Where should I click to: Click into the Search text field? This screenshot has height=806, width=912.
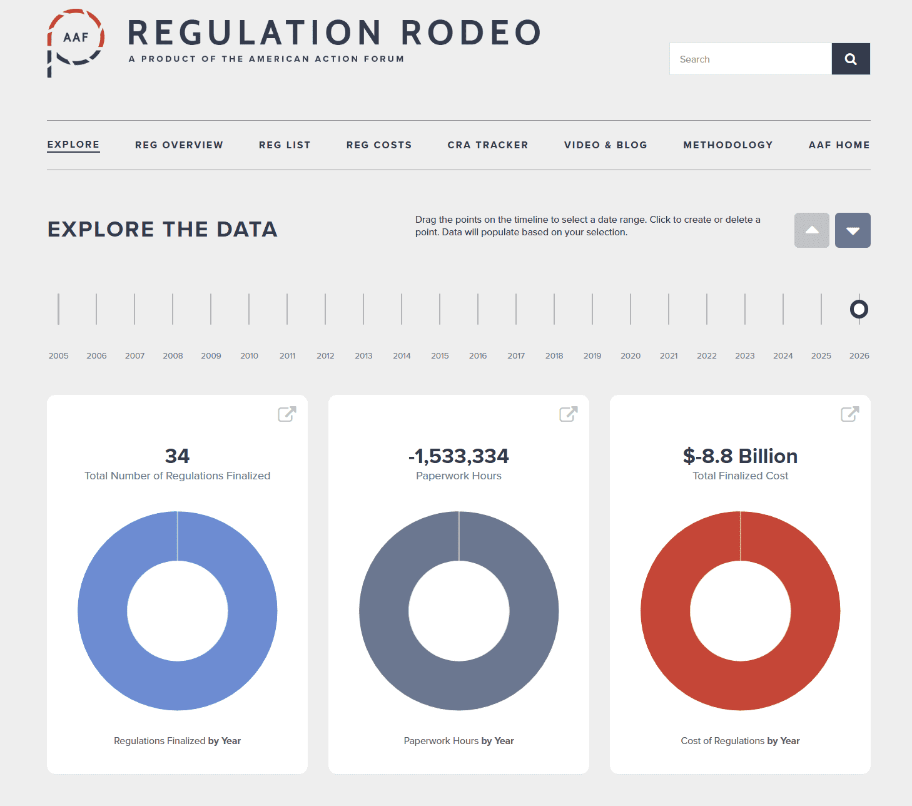pyautogui.click(x=750, y=59)
